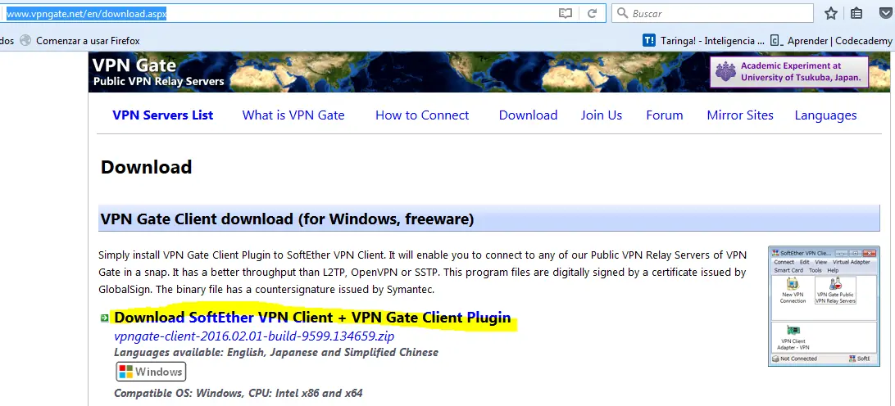
Task: Click the Codecademy bookmark favicon
Action: pos(775,40)
